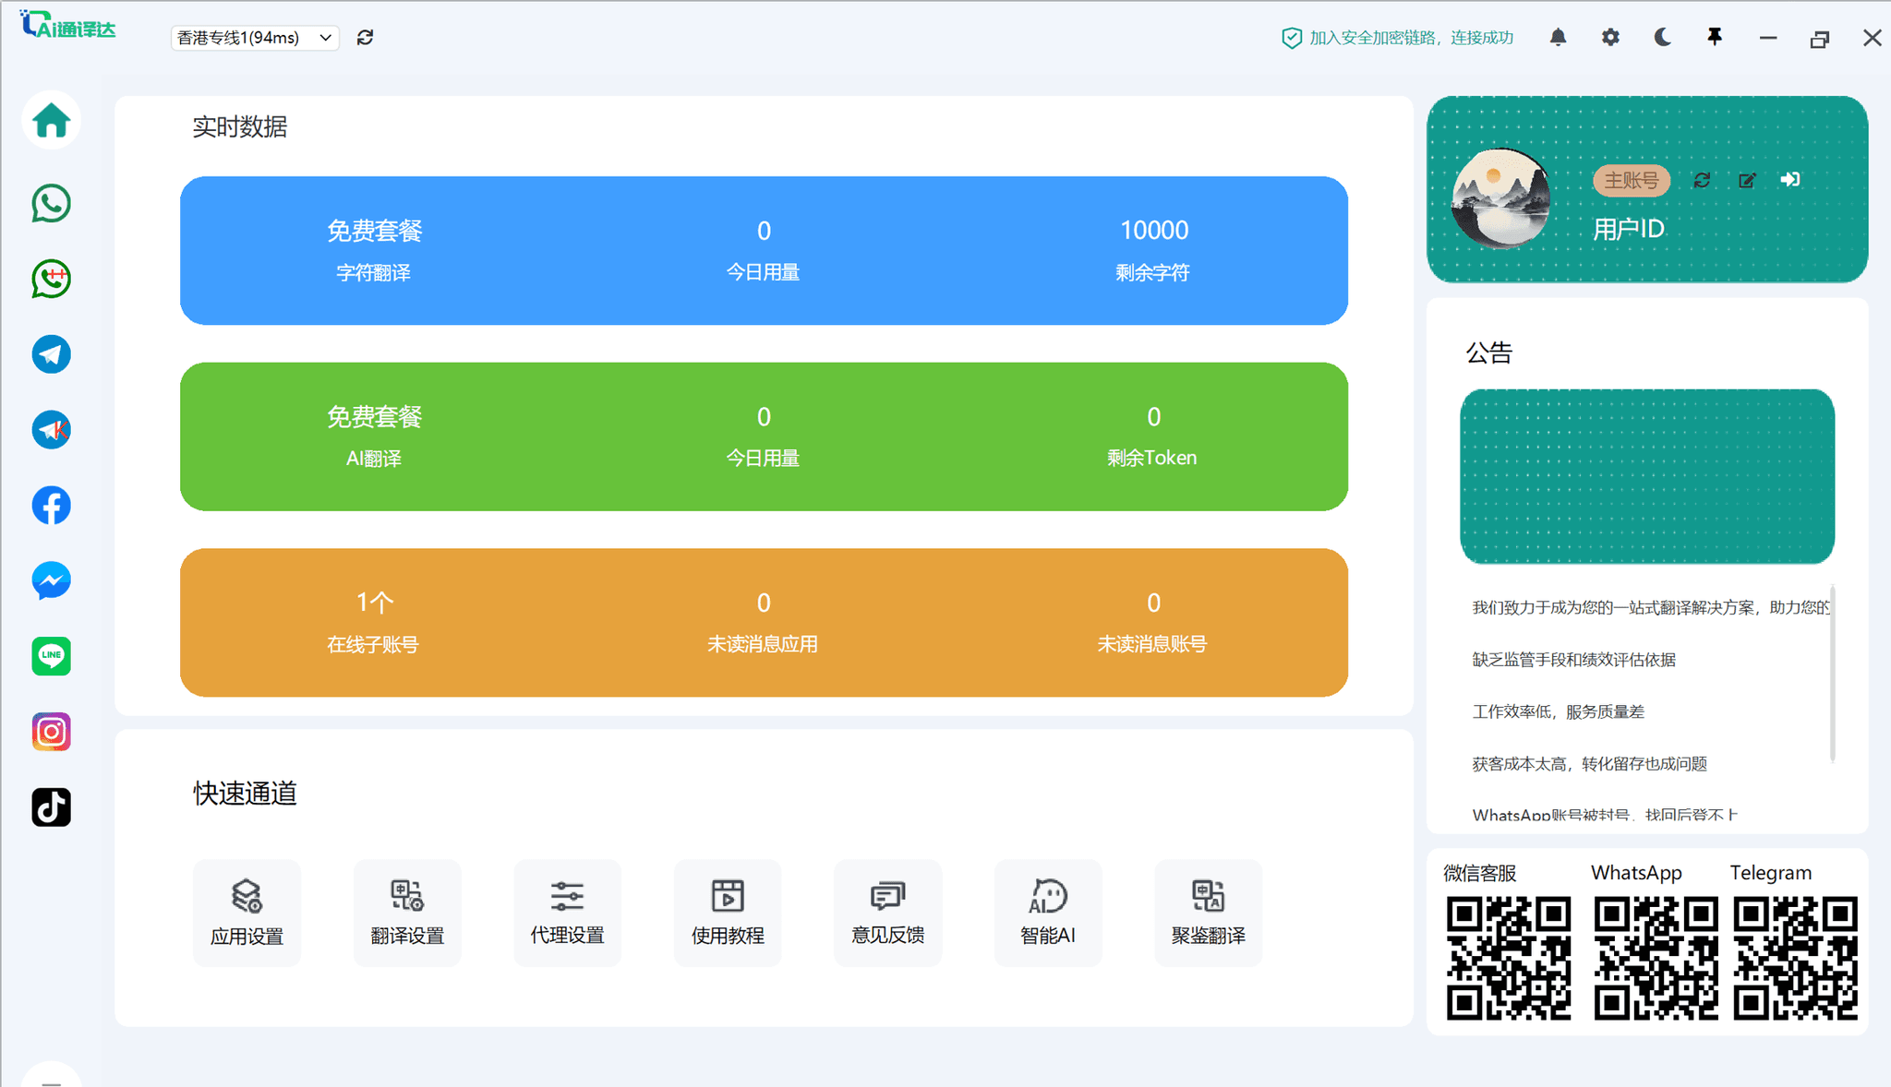The width and height of the screenshot is (1891, 1087).
Task: Click the Home tab in the sidebar
Action: pos(51,120)
